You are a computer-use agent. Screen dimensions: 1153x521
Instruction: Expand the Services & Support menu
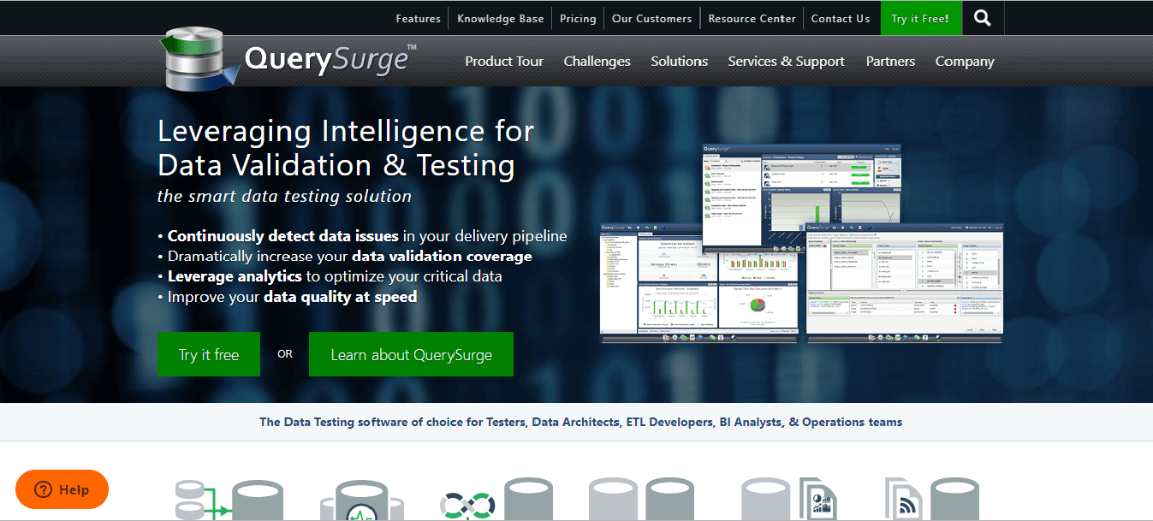[786, 62]
